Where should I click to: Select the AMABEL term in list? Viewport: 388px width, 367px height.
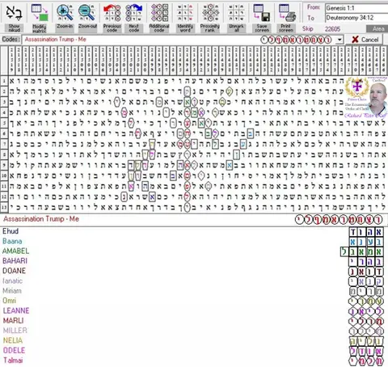15,251
